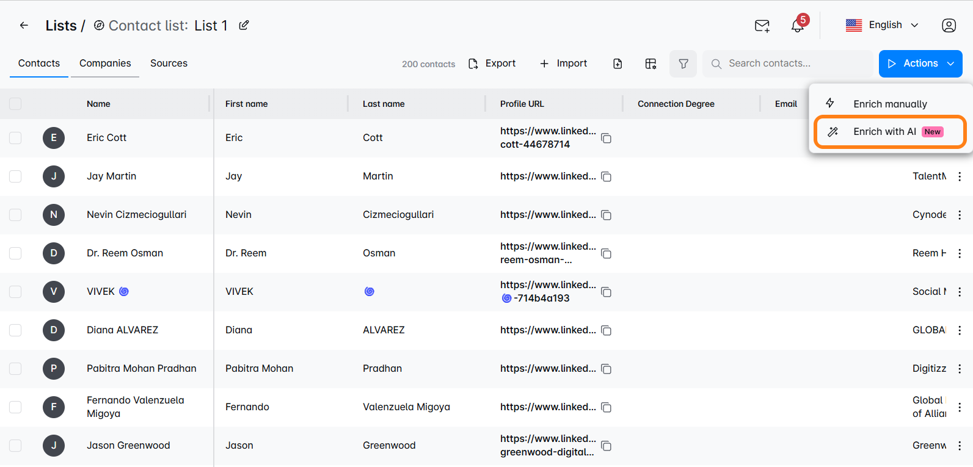Click the back arrow next to Lists
The image size is (973, 467).
coord(24,25)
